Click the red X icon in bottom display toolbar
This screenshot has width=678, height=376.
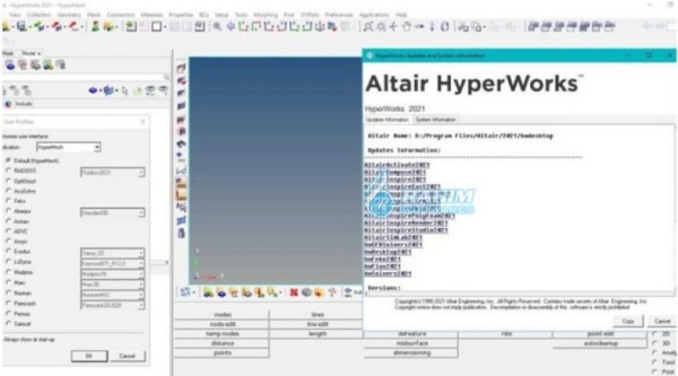[293, 293]
